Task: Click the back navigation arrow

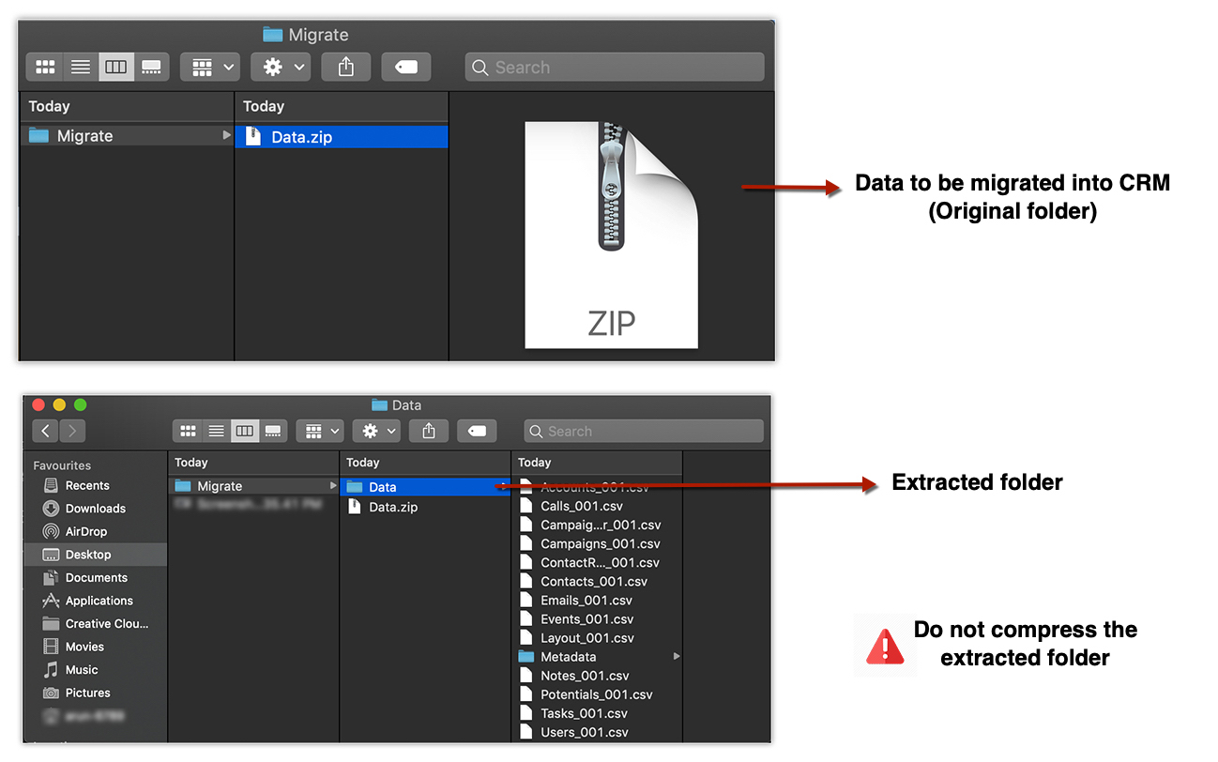Action: 45,431
